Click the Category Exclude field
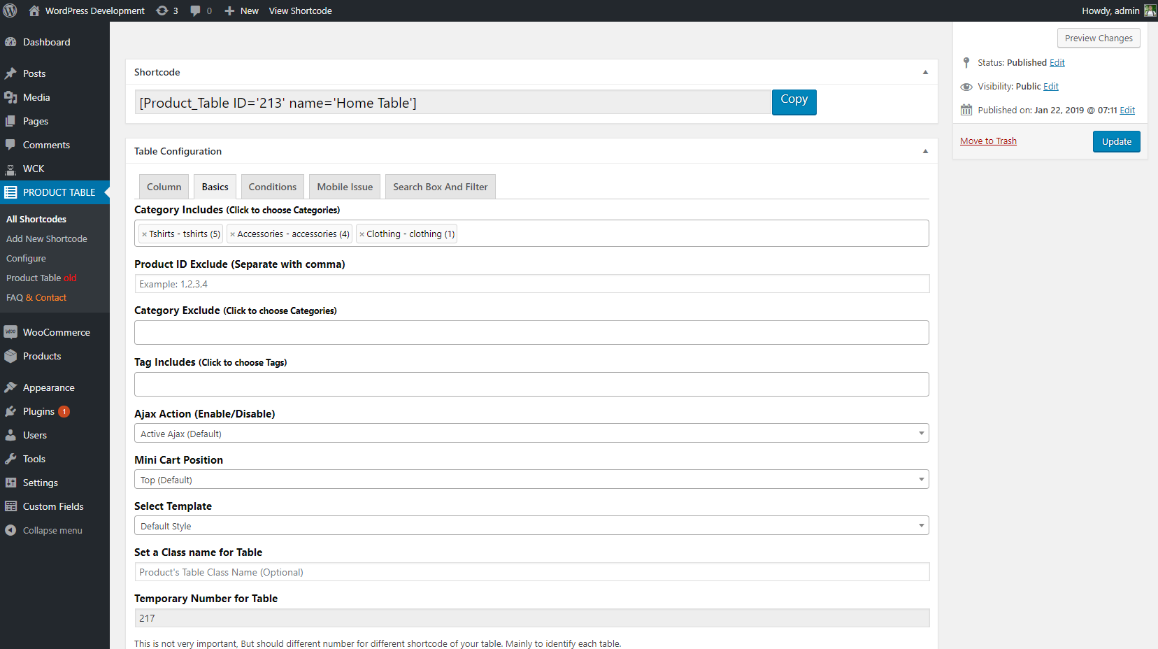This screenshot has width=1158, height=649. (531, 333)
